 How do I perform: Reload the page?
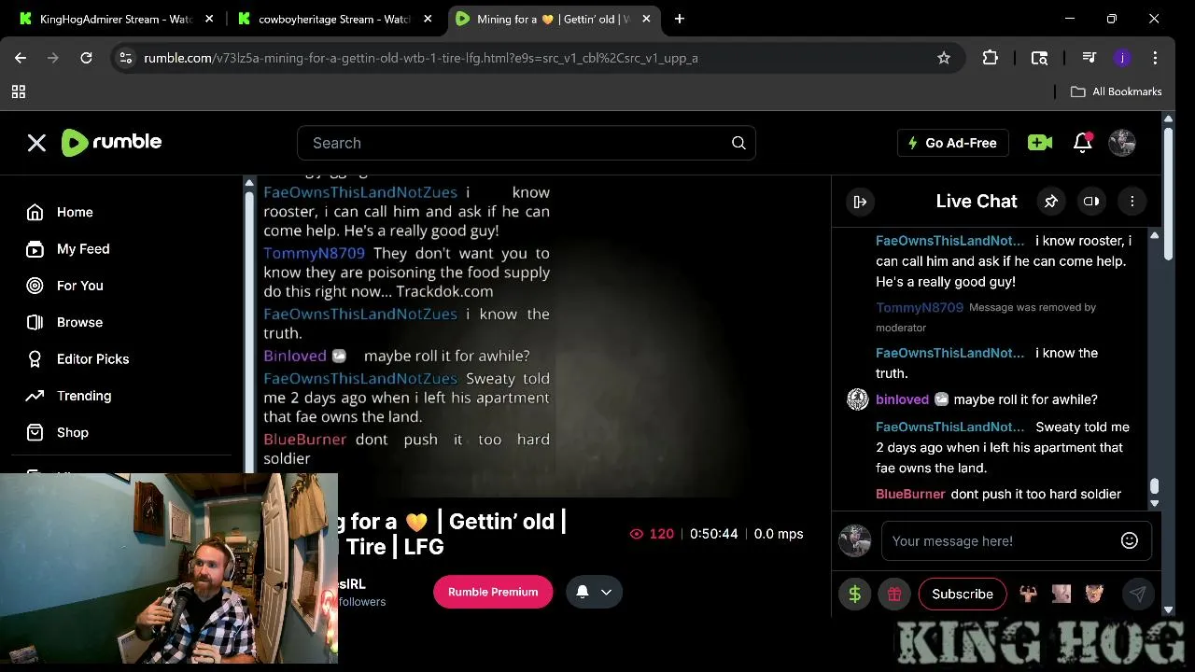(x=86, y=58)
